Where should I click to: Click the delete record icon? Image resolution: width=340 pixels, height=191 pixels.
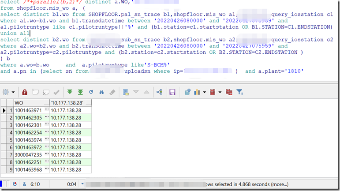[46, 92]
